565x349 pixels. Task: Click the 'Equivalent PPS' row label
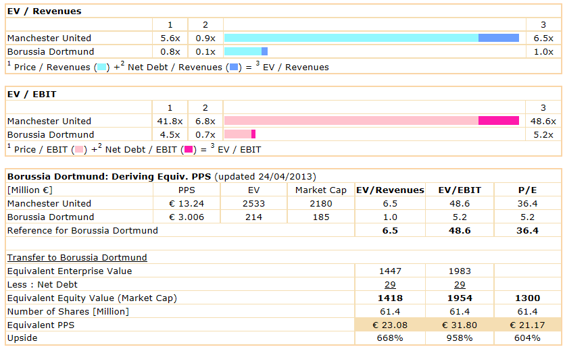[41, 325]
